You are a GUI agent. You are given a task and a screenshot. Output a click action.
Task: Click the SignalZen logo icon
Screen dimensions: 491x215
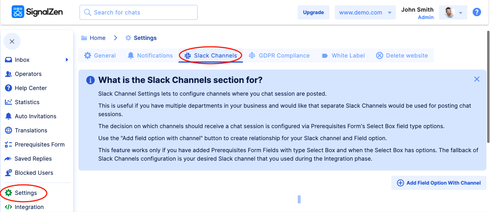coord(18,12)
